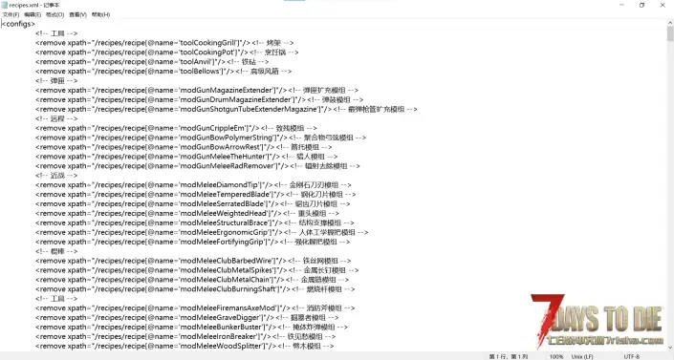Viewport: 674px width, 360px height.
Task: Click the vertical scrollbar thumb
Action: pos(670,33)
